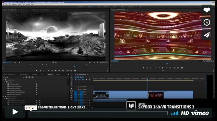
Task: Open Vimeo via the vimeo logo
Action: pyautogui.click(x=200, y=113)
